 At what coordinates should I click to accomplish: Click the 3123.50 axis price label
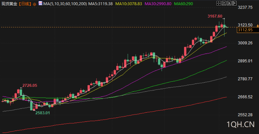245,25
